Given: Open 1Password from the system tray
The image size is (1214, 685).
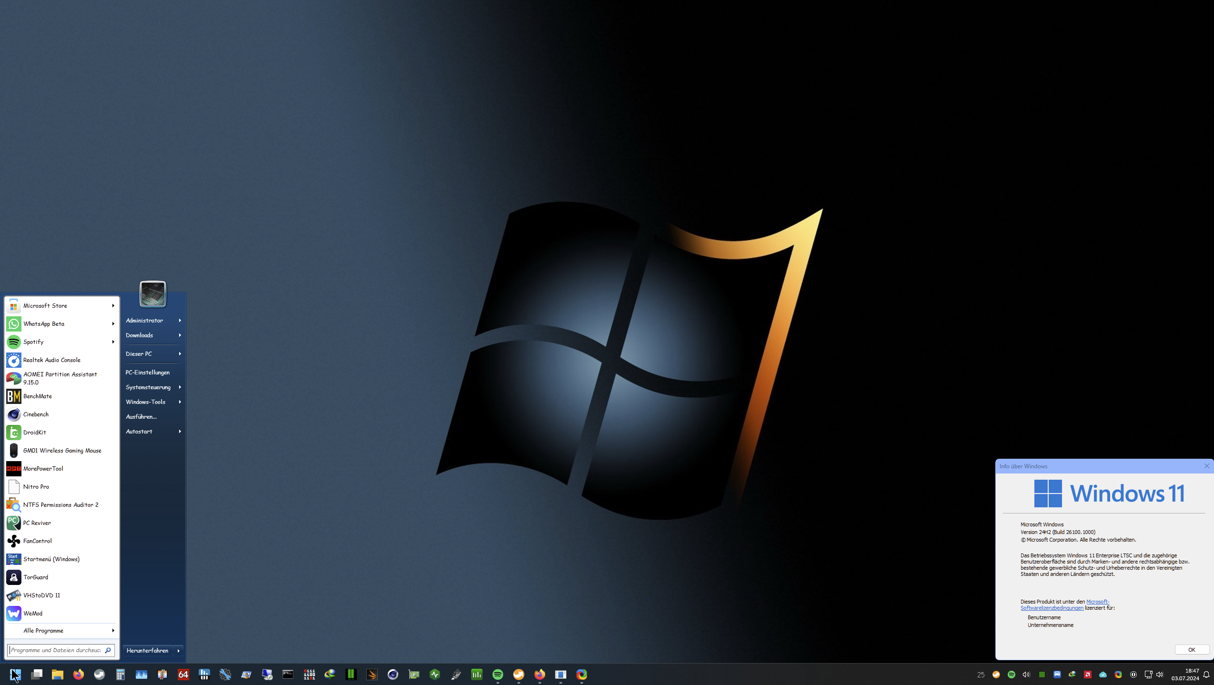Looking at the screenshot, I should 1133,675.
